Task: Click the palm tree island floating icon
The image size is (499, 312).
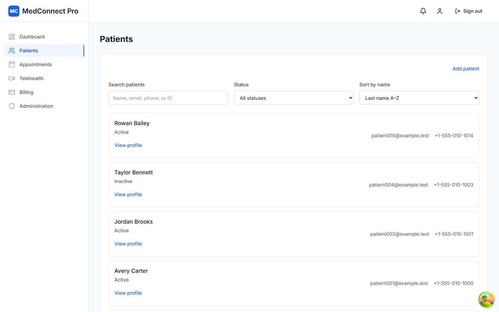Action: coord(487,300)
